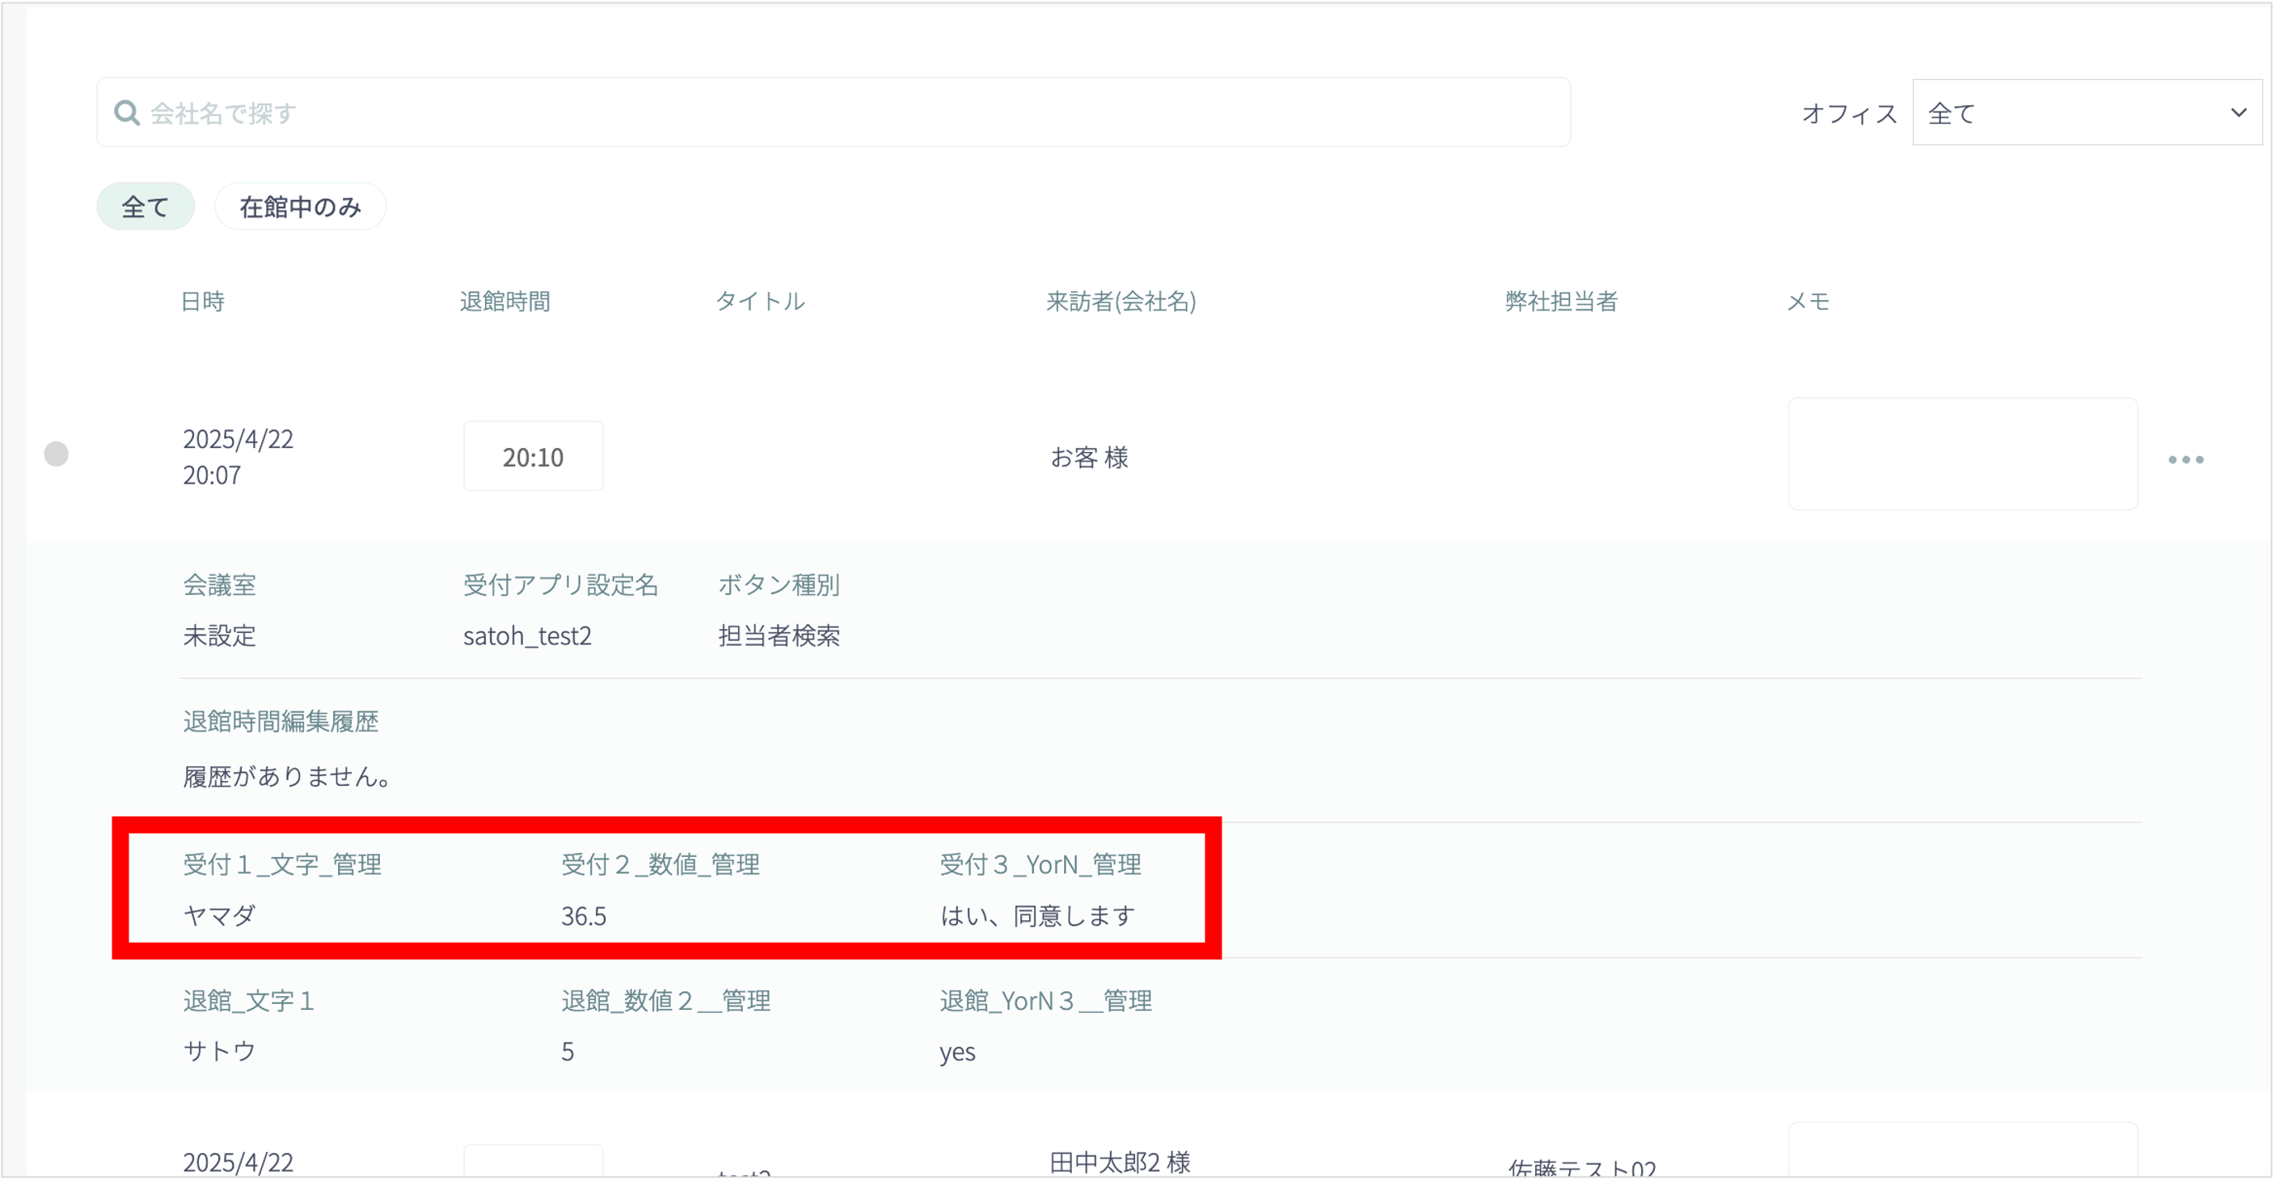Click the 会議室 label
2275x1182 pixels.
220,585
